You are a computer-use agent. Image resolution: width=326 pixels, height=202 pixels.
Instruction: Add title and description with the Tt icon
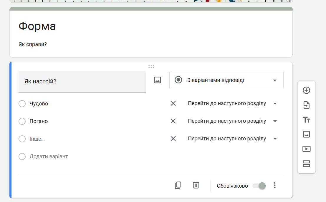[x=306, y=120]
